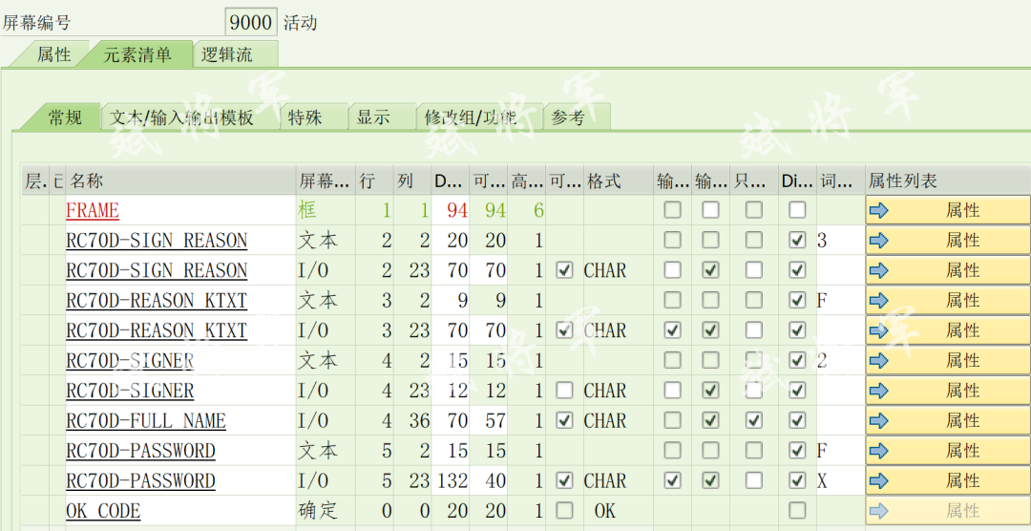This screenshot has width=1031, height=531.
Task: Select the 元素清单 tab
Action: click(137, 54)
